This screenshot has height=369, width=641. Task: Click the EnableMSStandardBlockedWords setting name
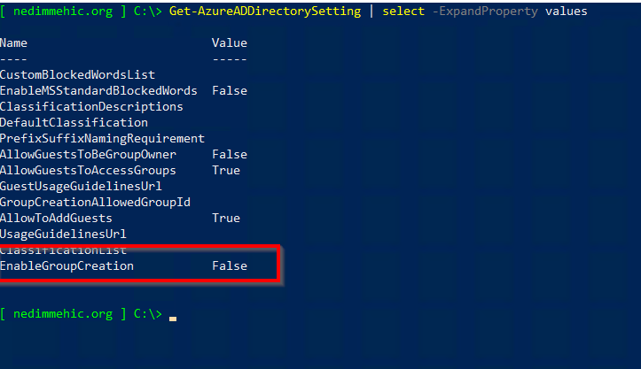pos(98,90)
